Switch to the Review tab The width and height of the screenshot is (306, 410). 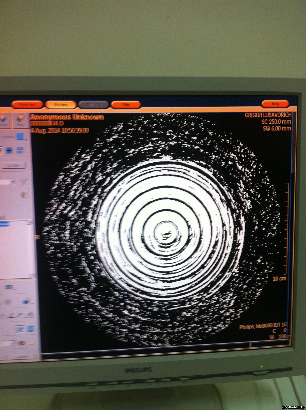(x=61, y=104)
